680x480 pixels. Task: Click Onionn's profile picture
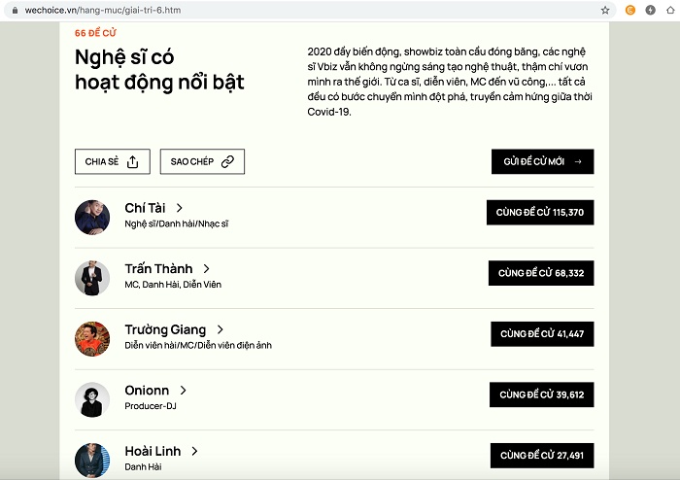point(92,398)
